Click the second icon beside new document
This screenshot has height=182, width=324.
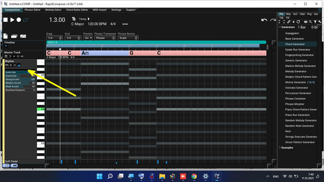click(x=14, y=36)
